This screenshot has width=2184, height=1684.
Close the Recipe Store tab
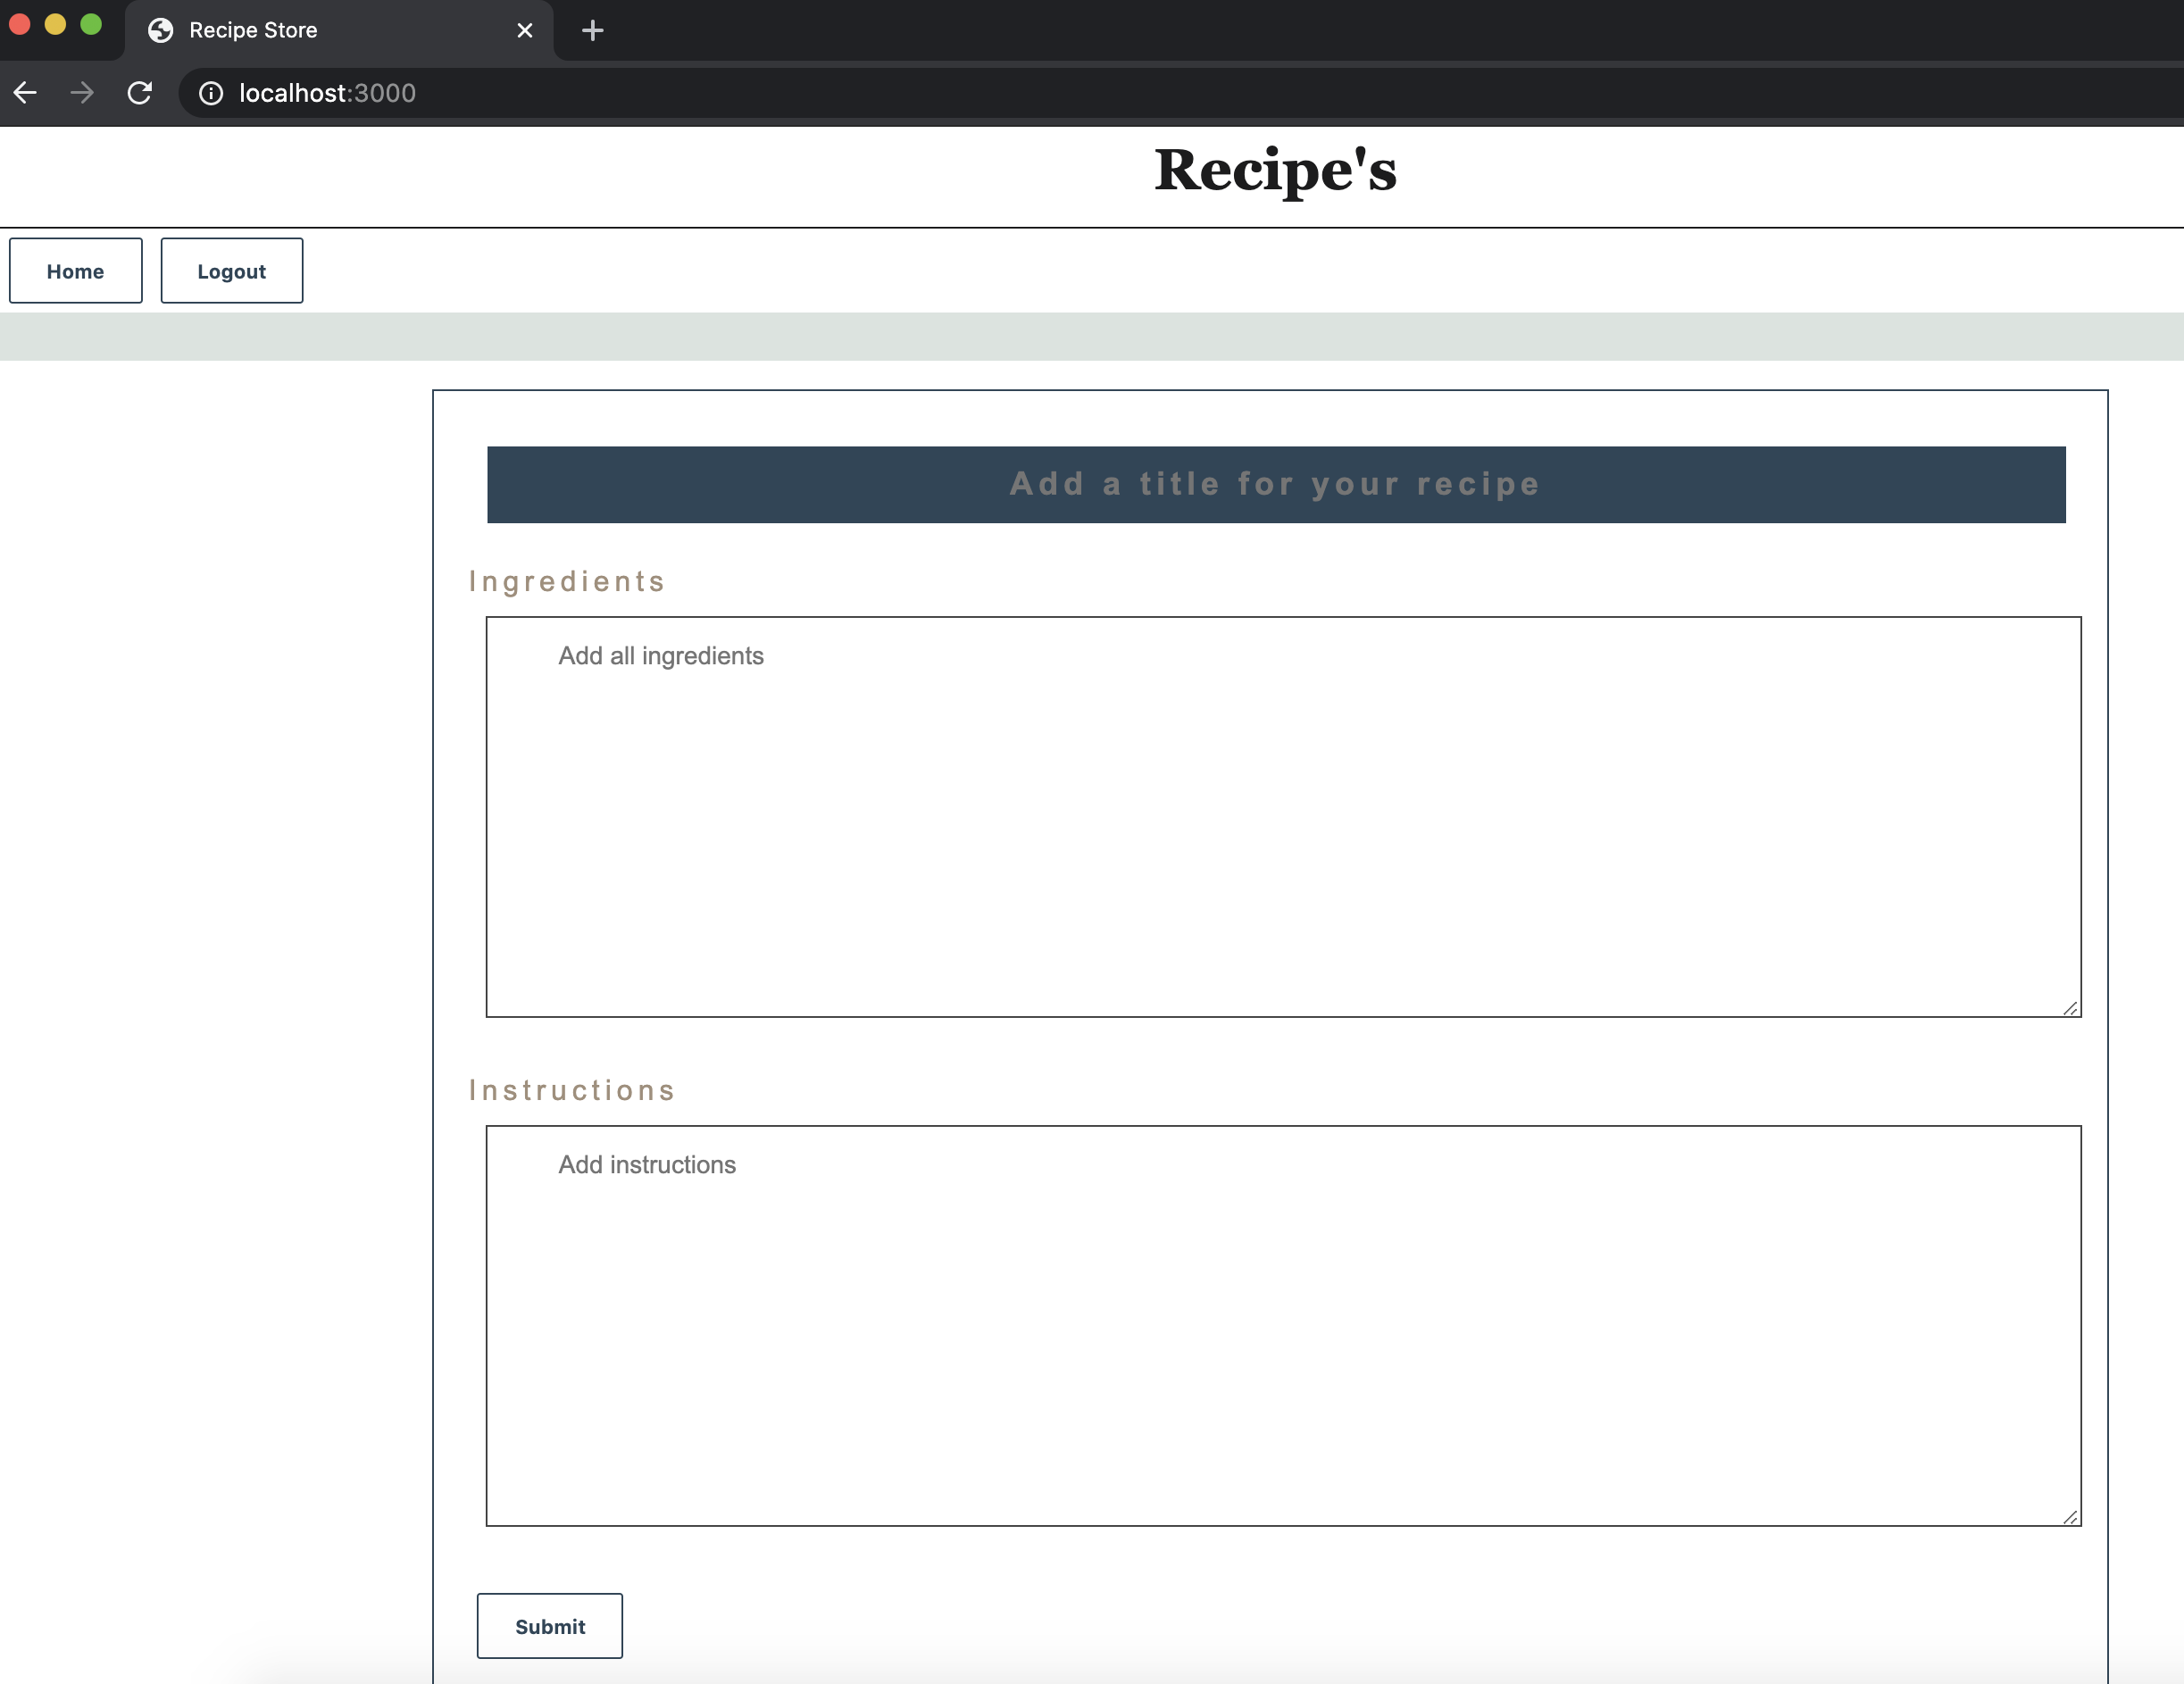[525, 30]
